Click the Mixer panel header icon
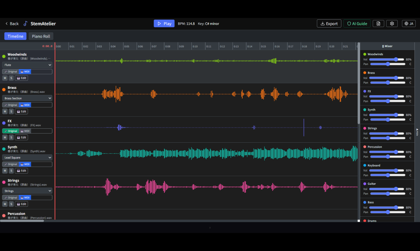 click(x=383, y=46)
